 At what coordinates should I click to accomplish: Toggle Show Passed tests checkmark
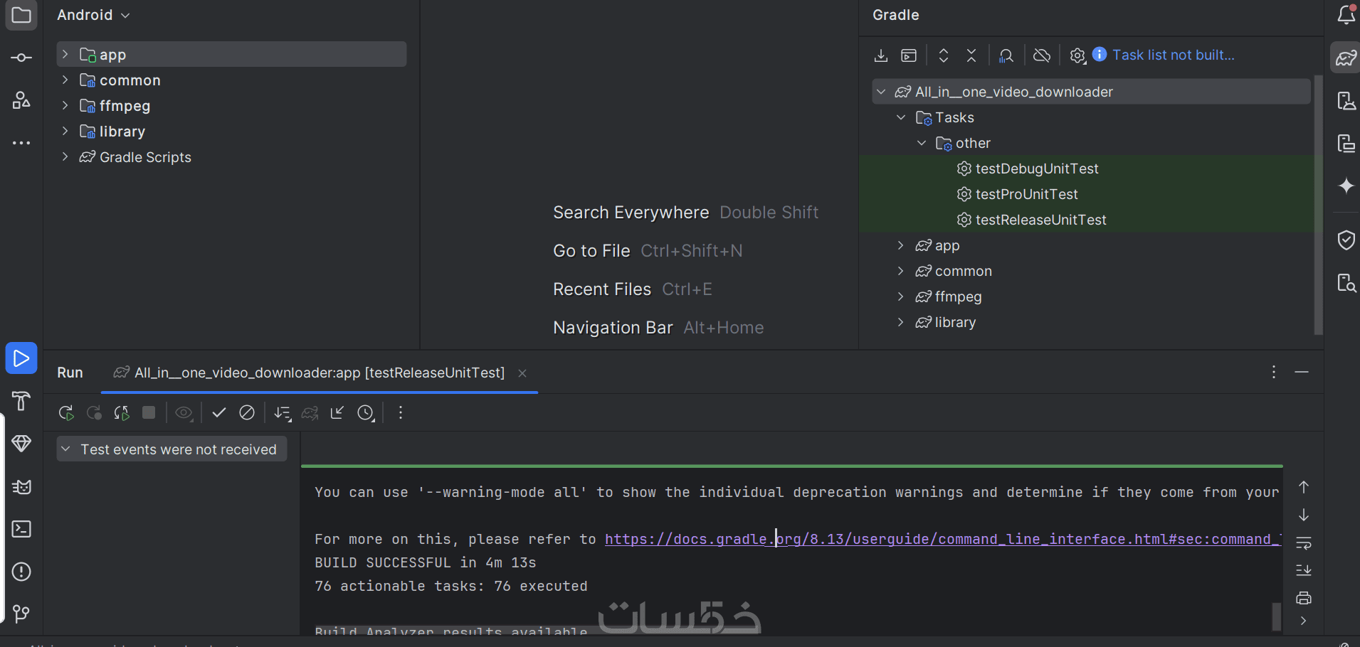click(x=219, y=413)
